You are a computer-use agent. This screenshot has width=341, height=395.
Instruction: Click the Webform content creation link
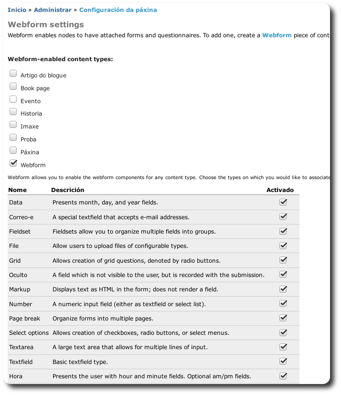[x=277, y=35]
